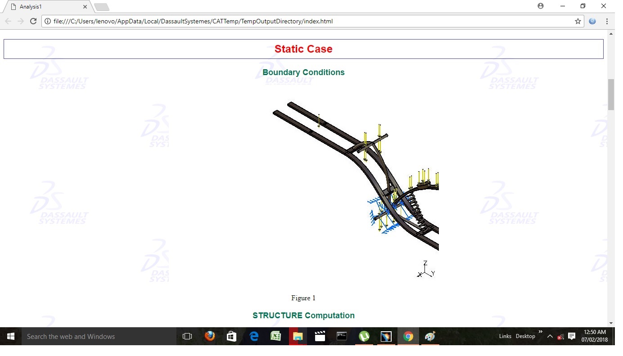The height and width of the screenshot is (356, 623).
Task: Click the Figure 1 boundary conditions image
Action: point(303,186)
